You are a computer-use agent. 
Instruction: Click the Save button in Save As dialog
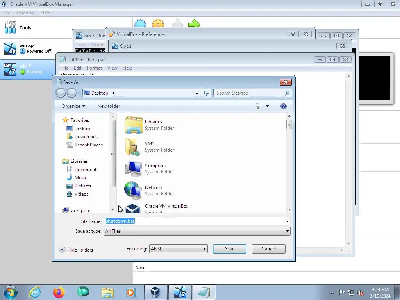[x=229, y=249]
